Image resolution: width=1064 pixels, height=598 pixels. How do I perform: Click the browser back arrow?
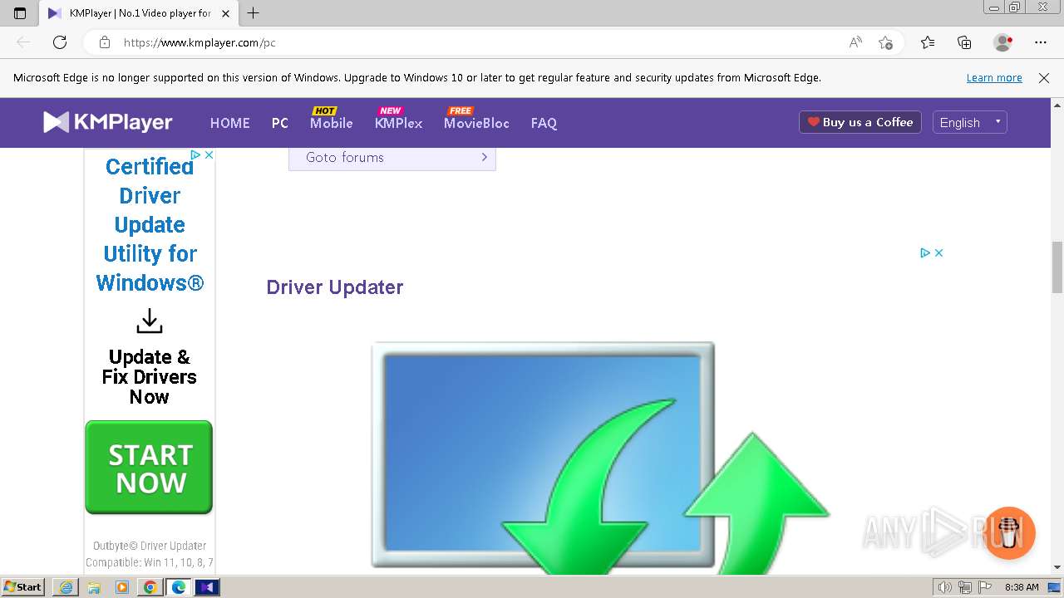(23, 42)
